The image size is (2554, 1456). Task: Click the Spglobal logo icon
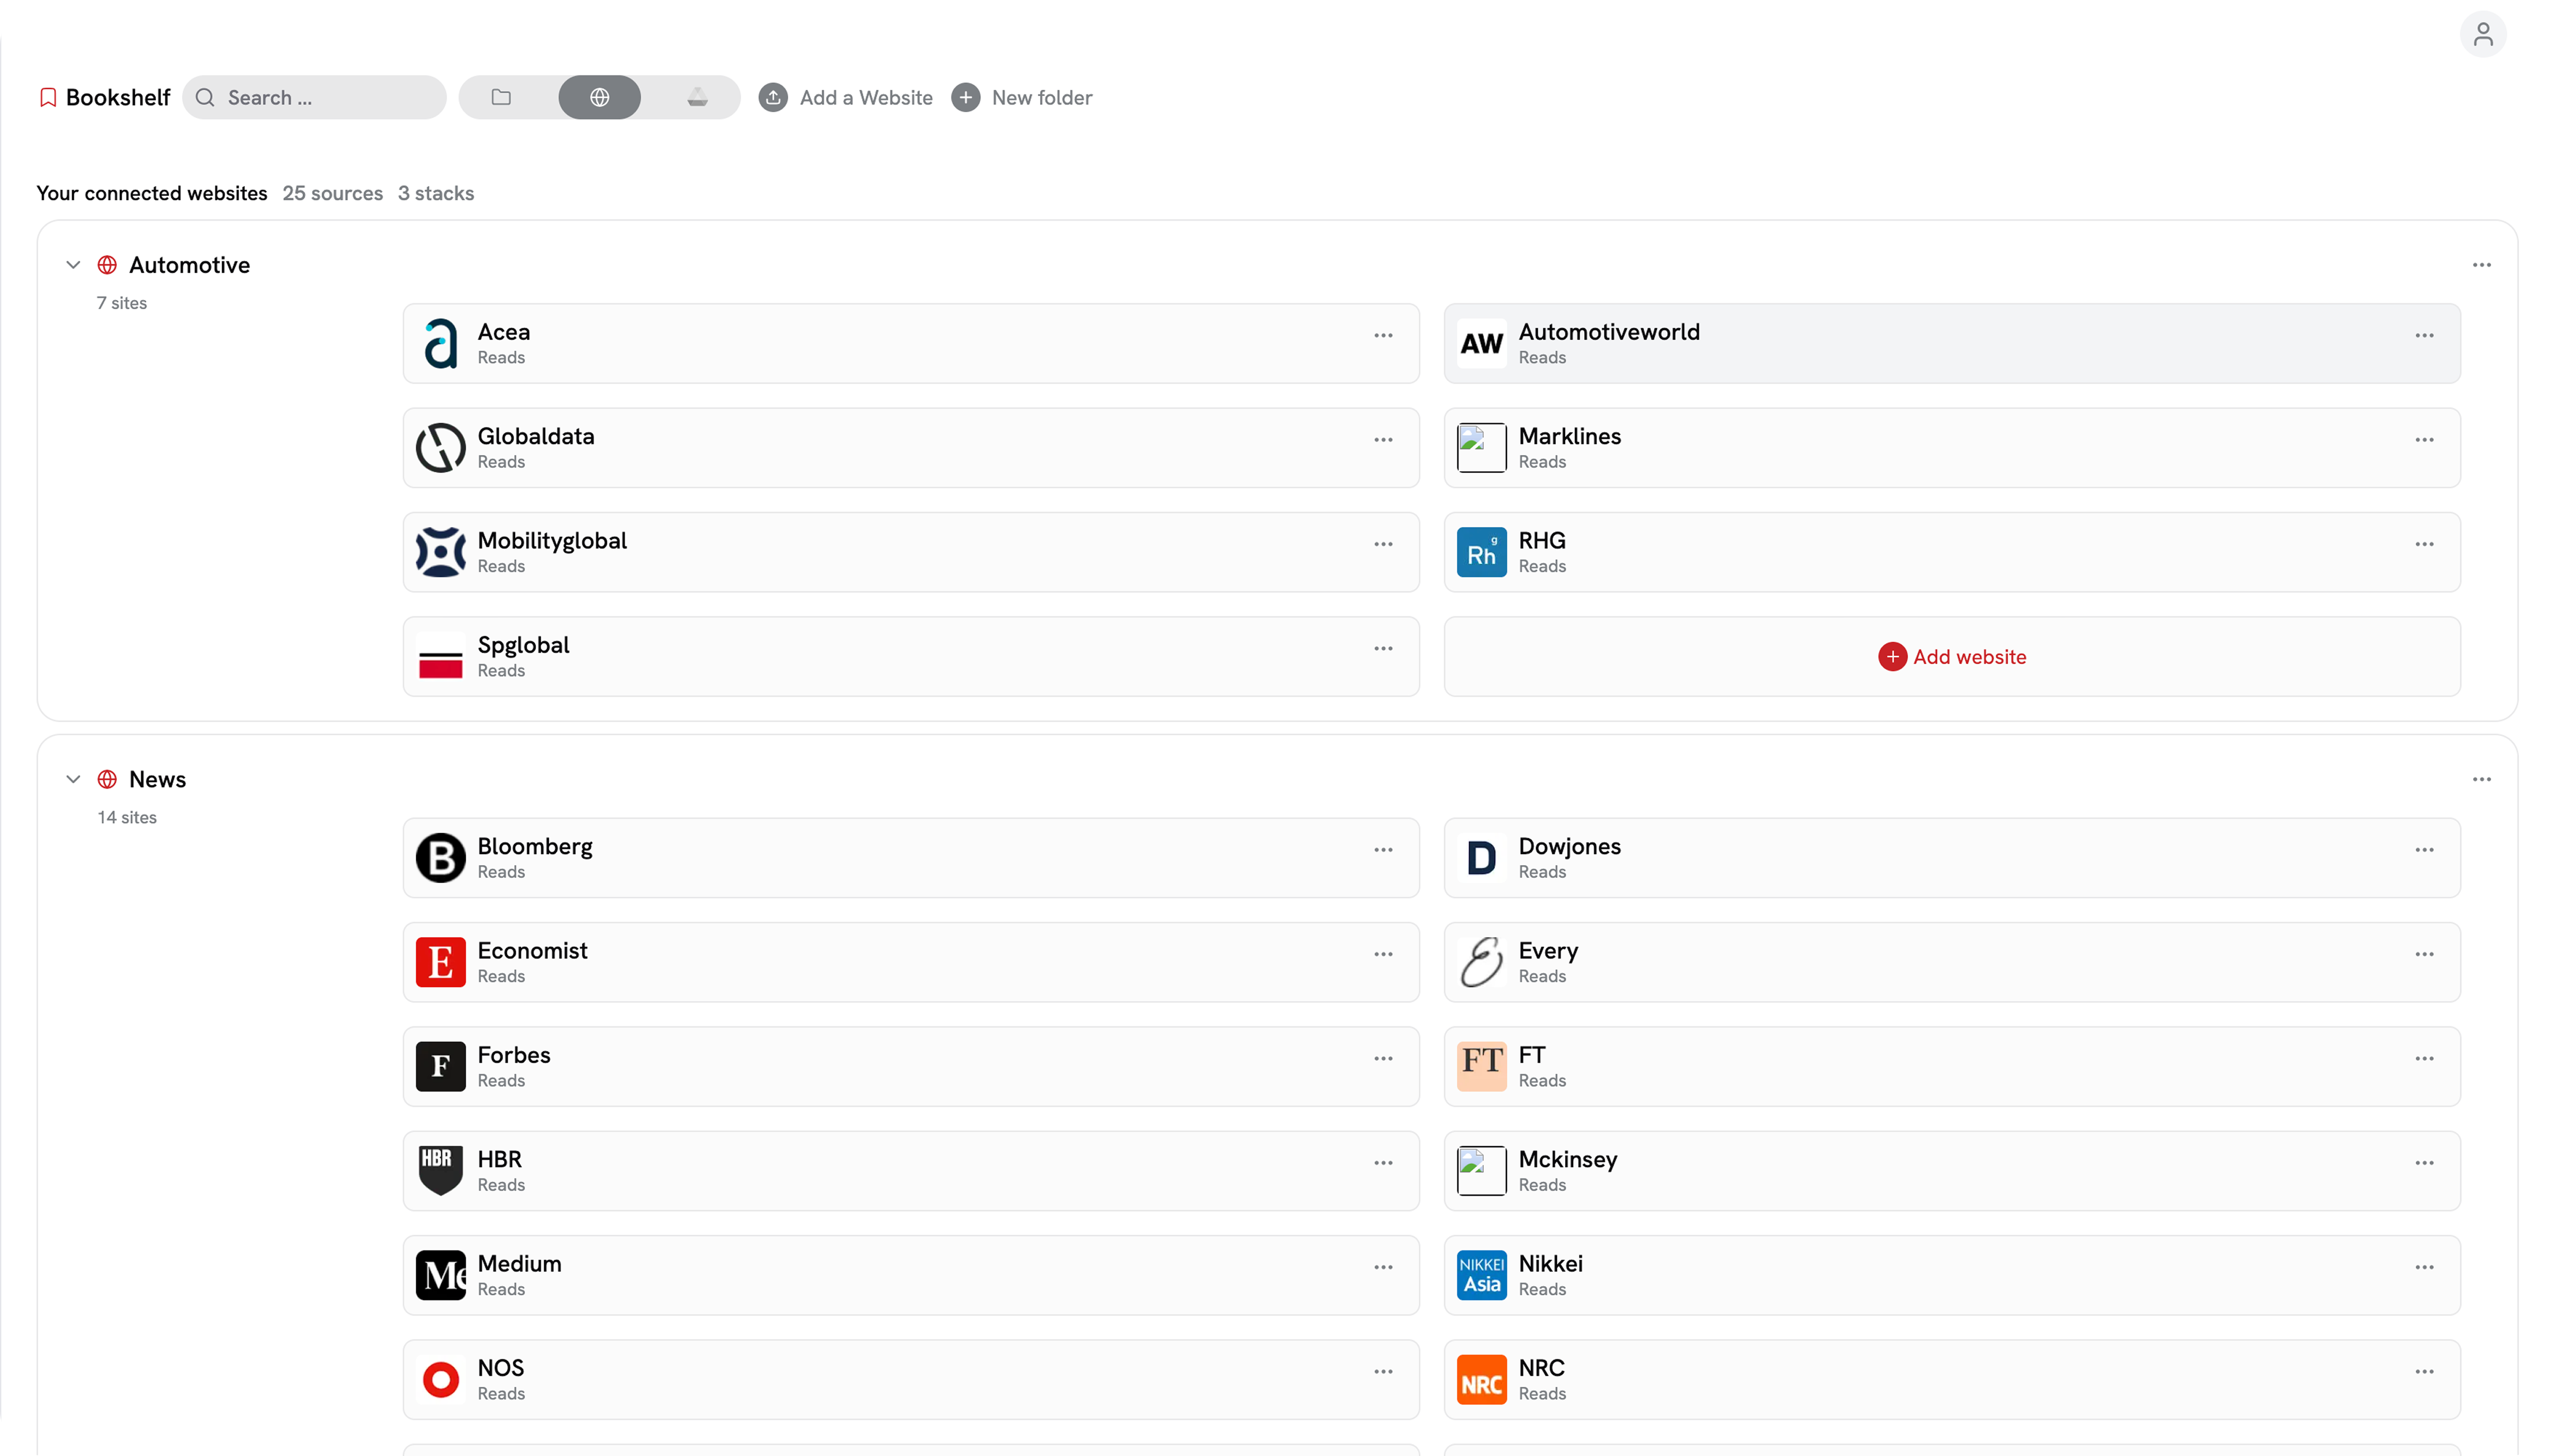click(440, 656)
